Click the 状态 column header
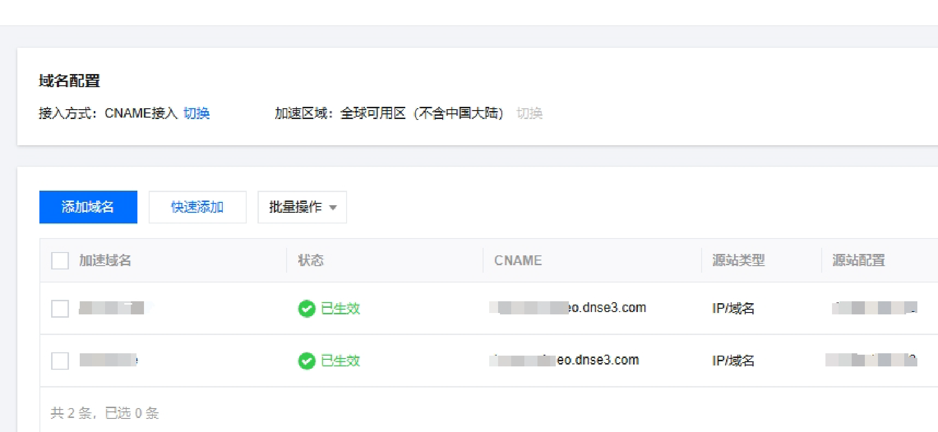This screenshot has height=432, width=938. [310, 261]
